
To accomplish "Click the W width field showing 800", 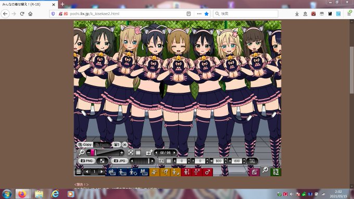I will point(218,161).
